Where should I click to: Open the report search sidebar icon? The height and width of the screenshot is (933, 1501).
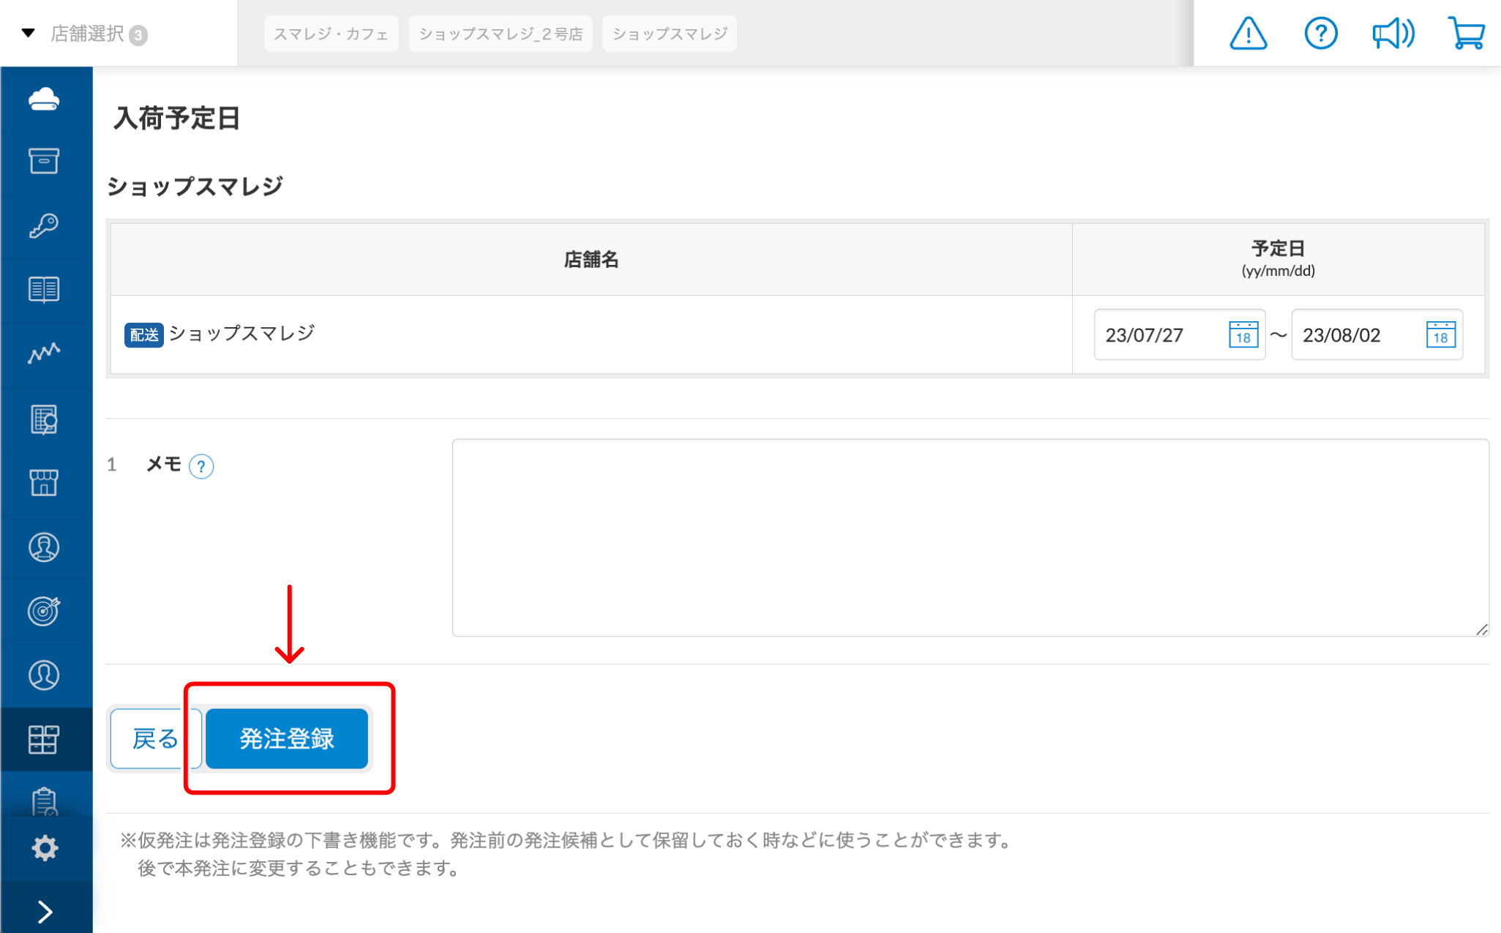point(44,419)
